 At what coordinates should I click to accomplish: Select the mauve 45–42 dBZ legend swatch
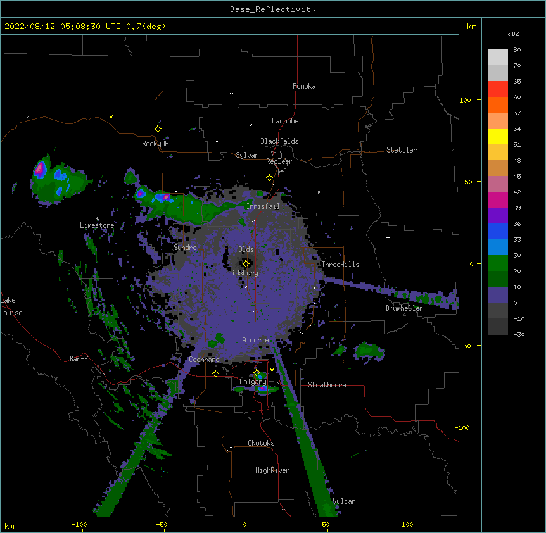tap(498, 184)
